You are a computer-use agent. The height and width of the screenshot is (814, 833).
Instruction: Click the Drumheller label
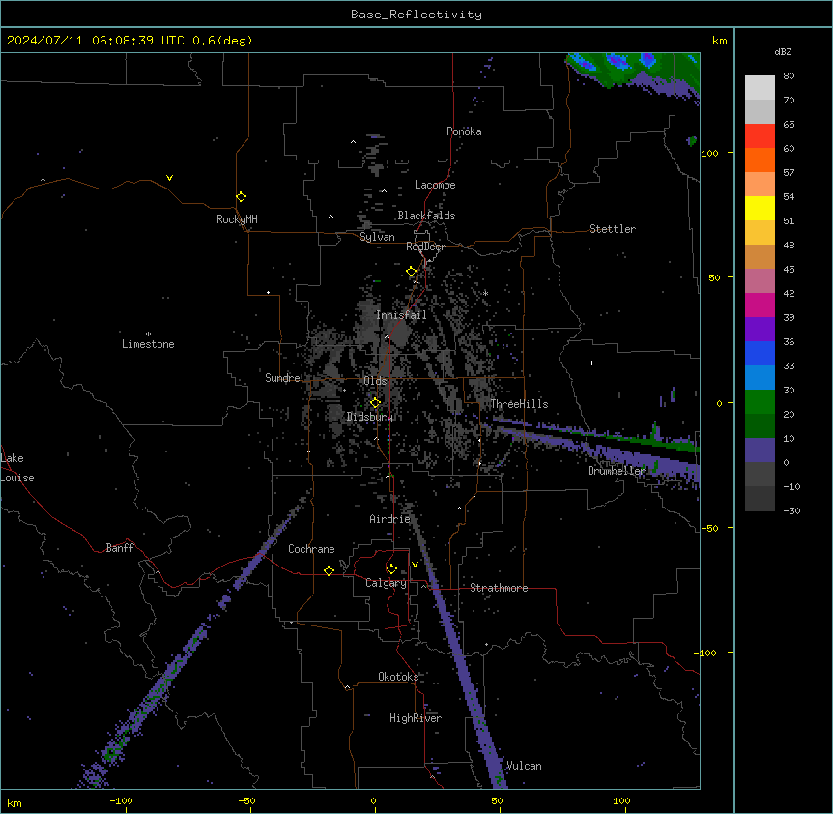(617, 471)
